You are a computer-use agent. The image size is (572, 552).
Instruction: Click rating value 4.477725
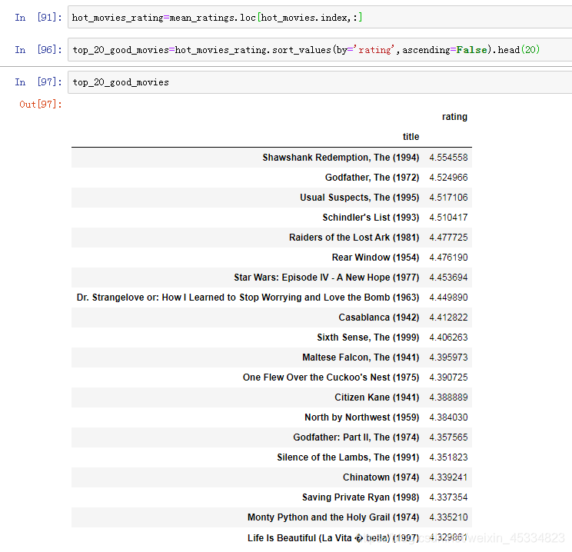448,238
